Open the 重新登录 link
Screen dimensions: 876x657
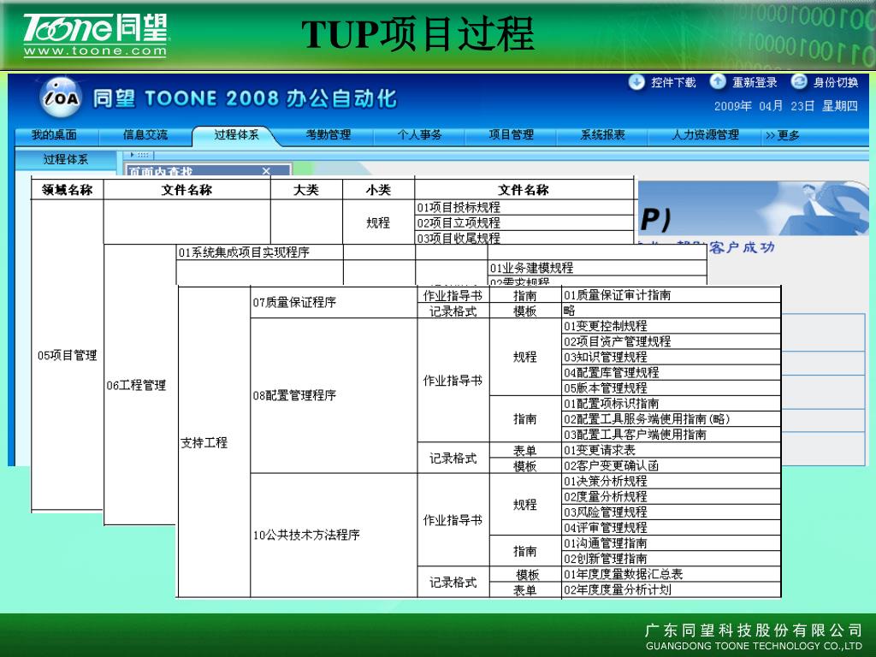(755, 83)
